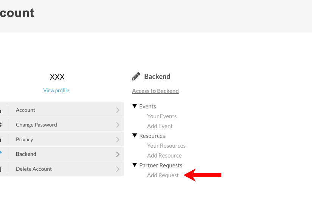Click the trash icon for Delete Account

pos(1,169)
